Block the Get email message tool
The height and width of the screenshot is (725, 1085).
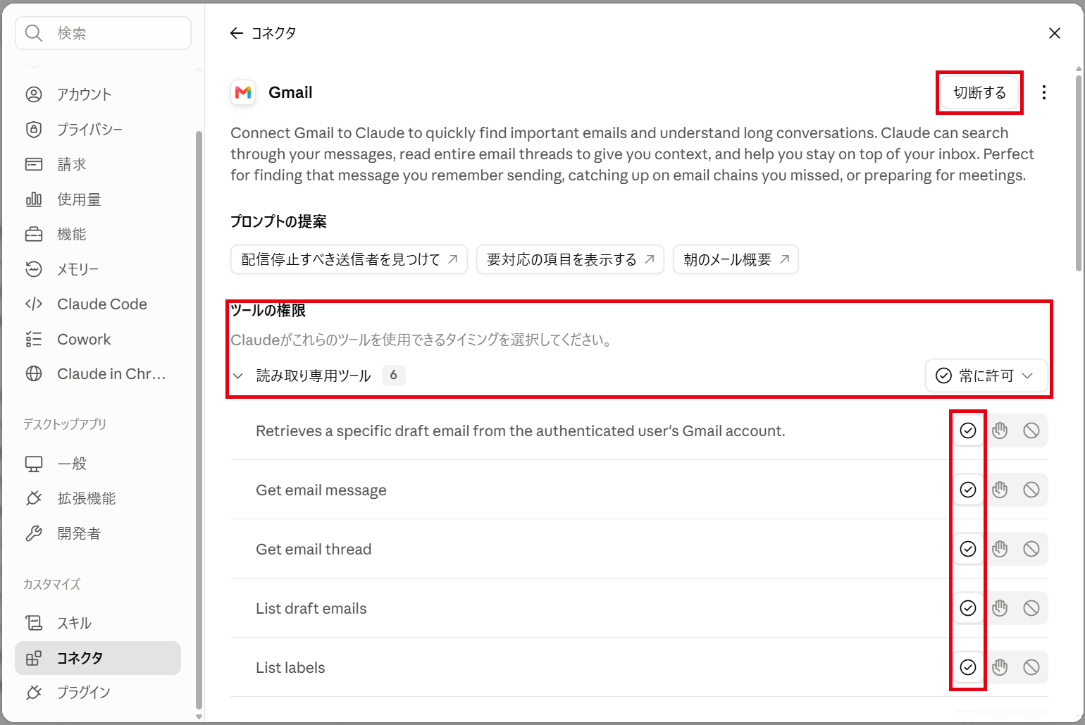point(1031,490)
